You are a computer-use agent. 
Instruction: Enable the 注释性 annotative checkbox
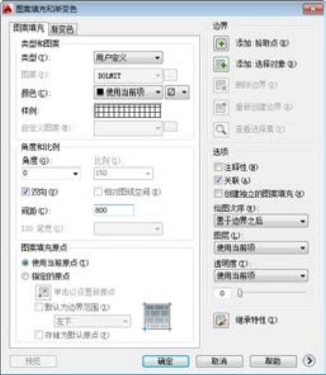pos(218,167)
